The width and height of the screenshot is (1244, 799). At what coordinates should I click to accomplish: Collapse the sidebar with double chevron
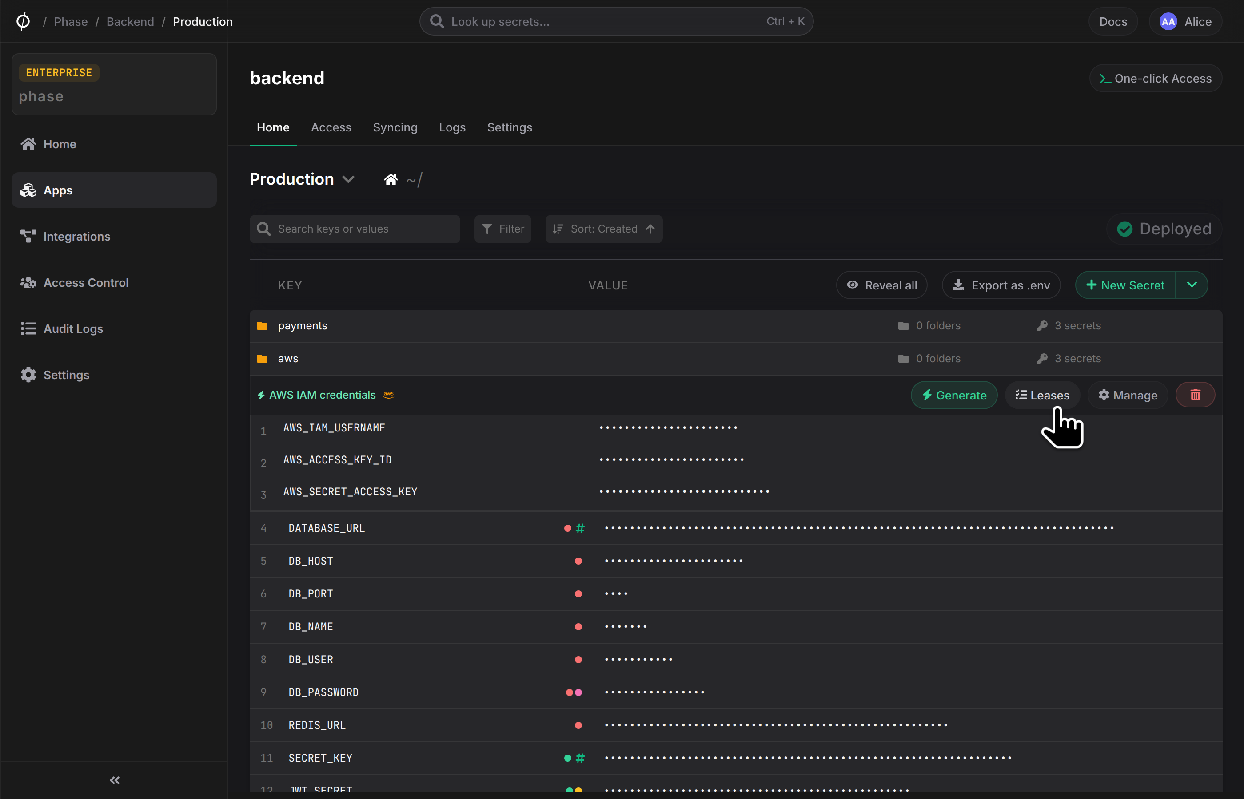tap(115, 780)
